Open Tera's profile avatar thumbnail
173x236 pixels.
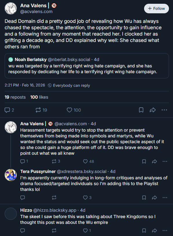pos(10,175)
